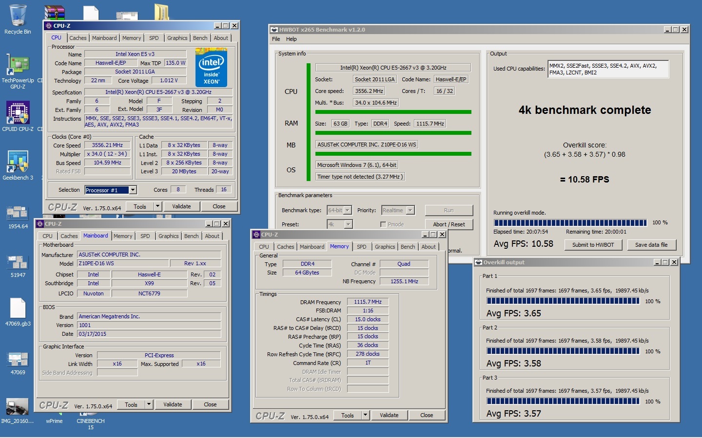Click the Used CPU capabilities text box
Image resolution: width=702 pixels, height=438 pixels.
pyautogui.click(x=608, y=69)
